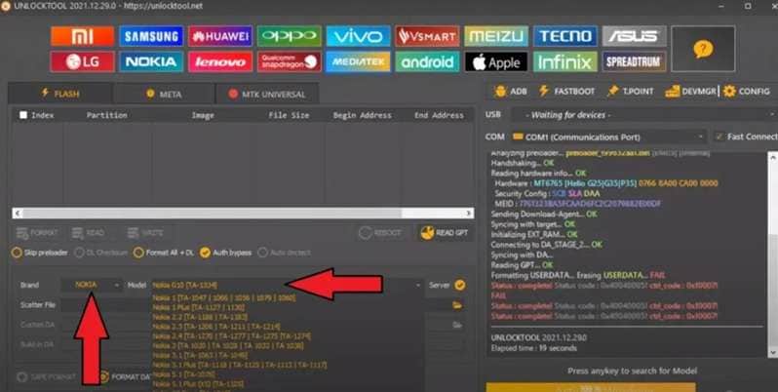Select the Qualcomm Snapdragon logo
This screenshot has width=778, height=392.
pyautogui.click(x=290, y=62)
